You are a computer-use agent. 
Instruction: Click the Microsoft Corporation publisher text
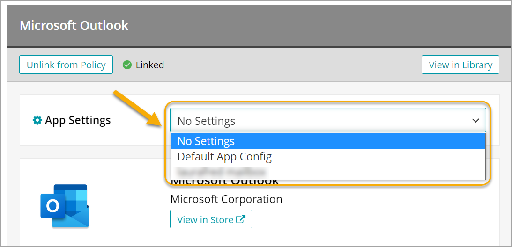(x=226, y=199)
